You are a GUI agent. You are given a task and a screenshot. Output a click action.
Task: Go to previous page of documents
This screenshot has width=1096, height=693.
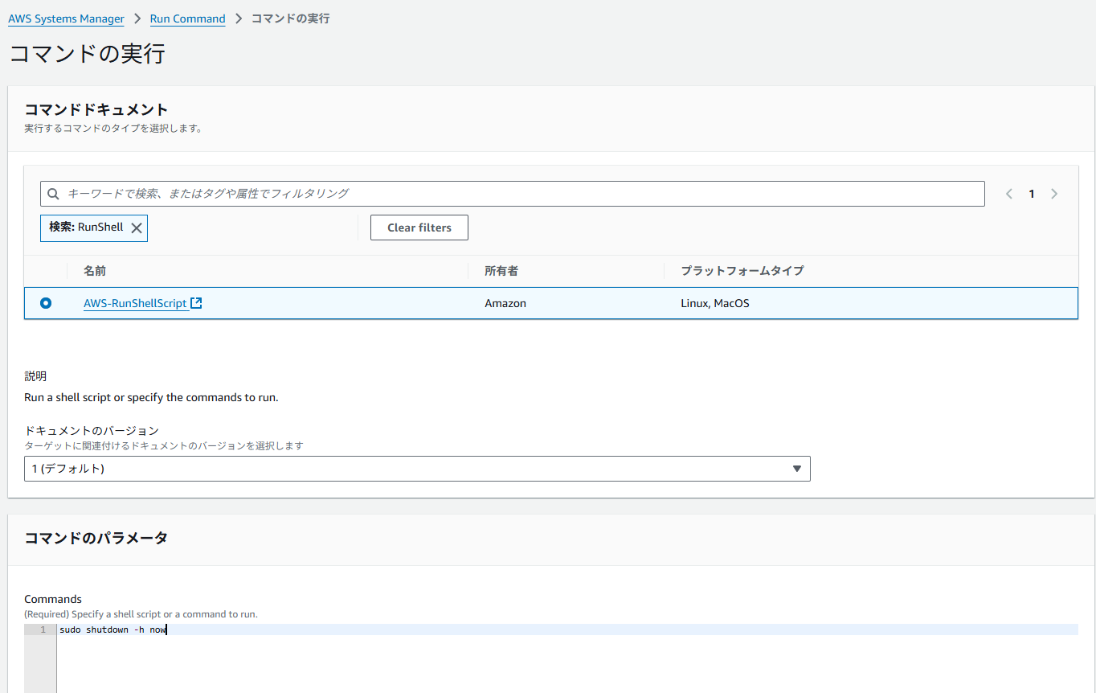1009,194
